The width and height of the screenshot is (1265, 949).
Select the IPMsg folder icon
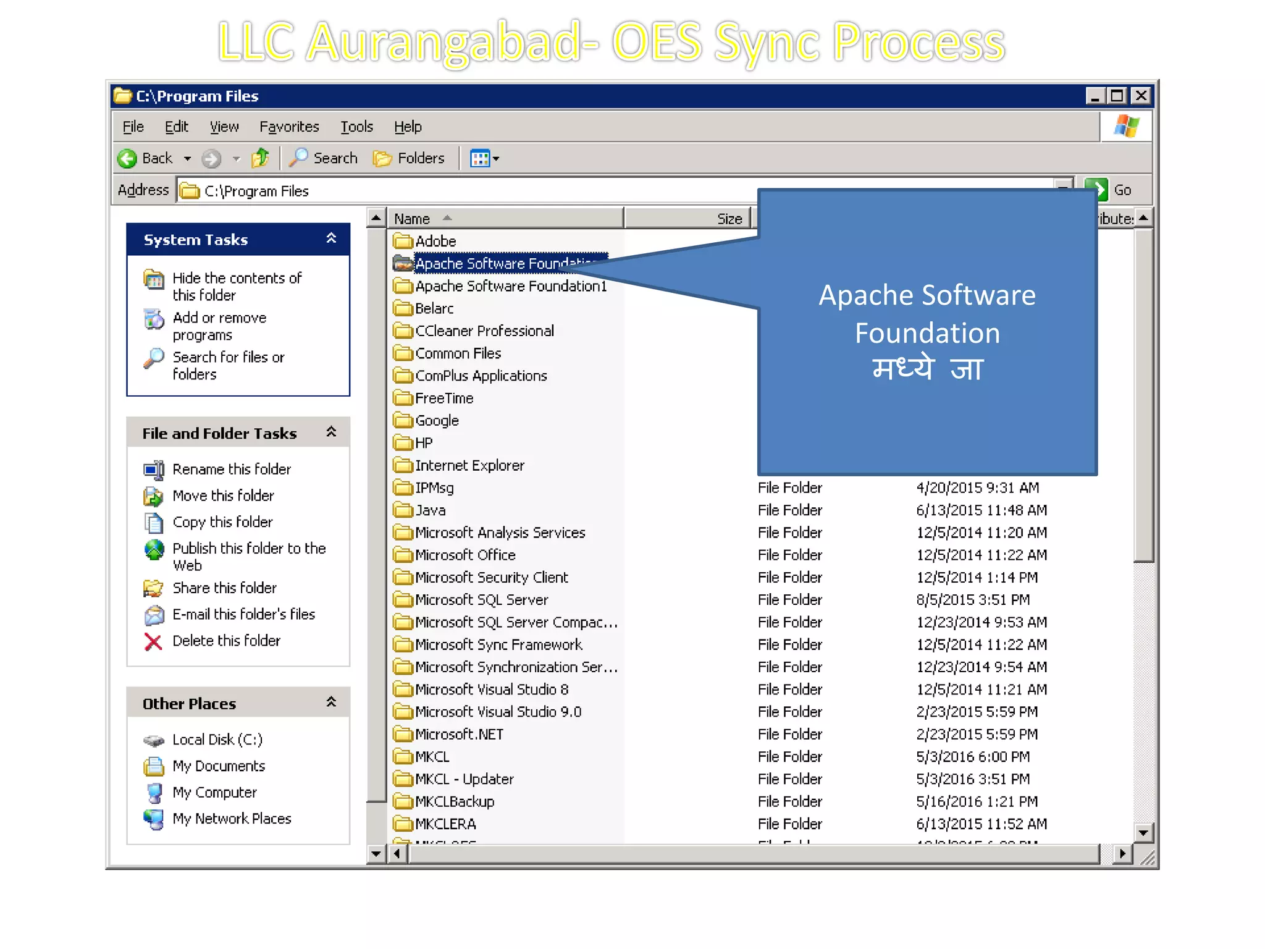[x=403, y=488]
